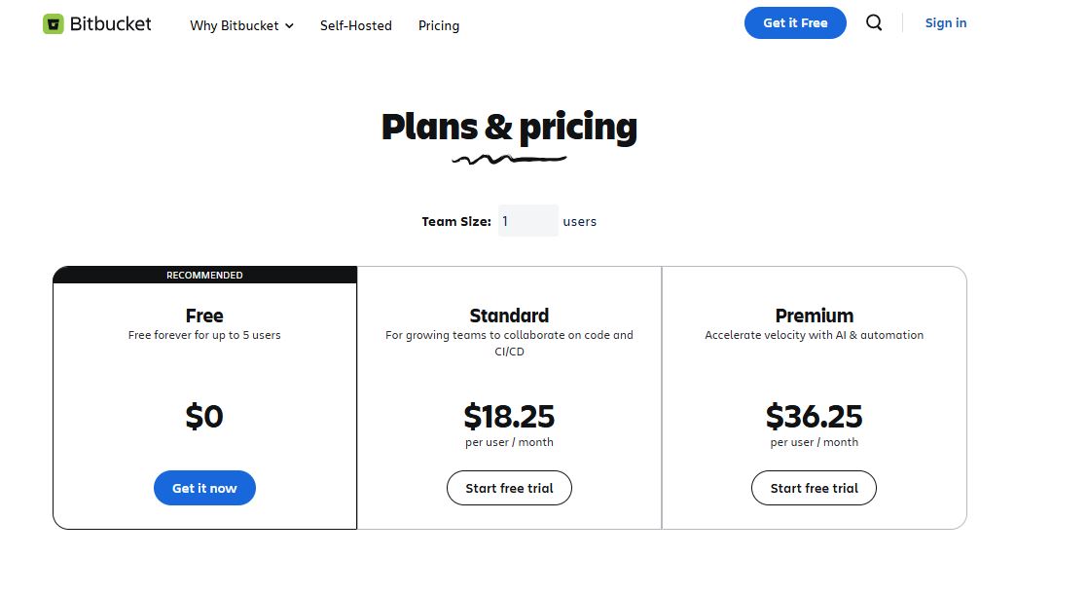Click the $36.25 Premium price
This screenshot has height=595, width=1088.
(814, 417)
